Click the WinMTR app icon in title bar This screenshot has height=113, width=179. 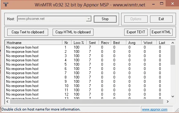[6, 5]
